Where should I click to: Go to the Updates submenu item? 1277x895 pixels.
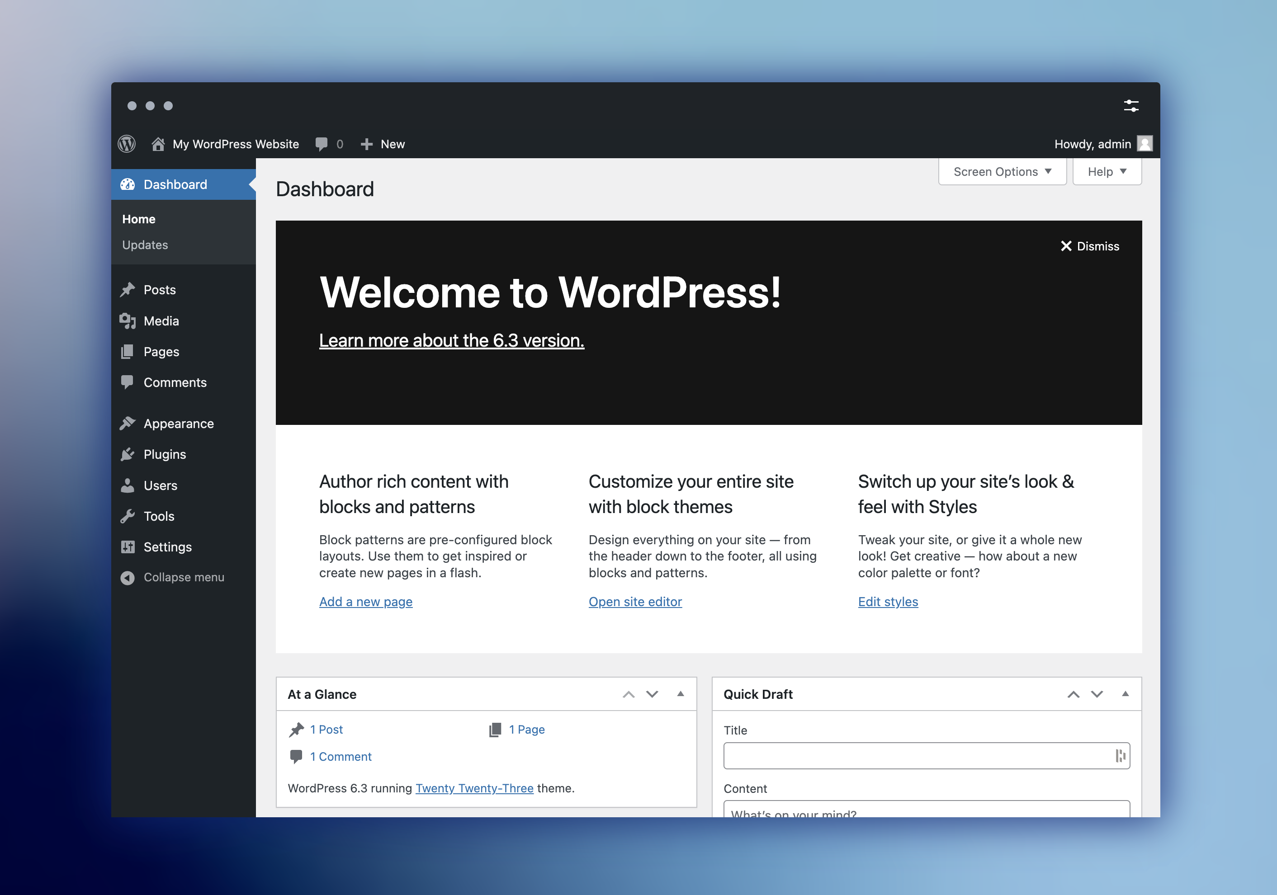pos(145,245)
